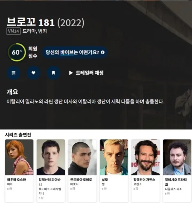Click the 60% member score circle
192x203 pixels.
(17, 52)
